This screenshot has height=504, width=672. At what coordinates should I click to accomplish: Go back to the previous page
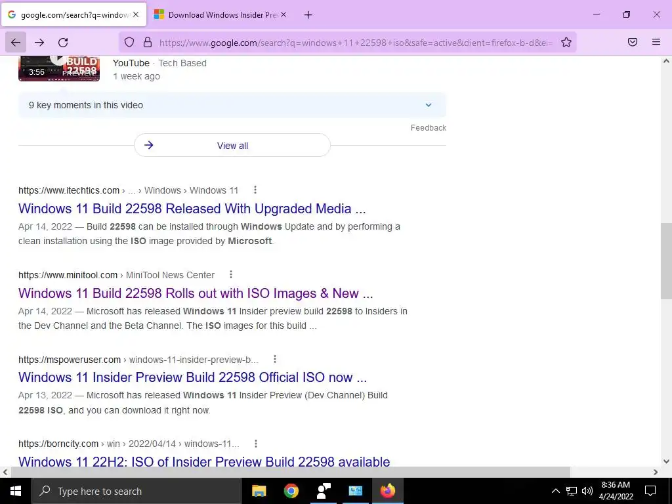[x=16, y=42]
